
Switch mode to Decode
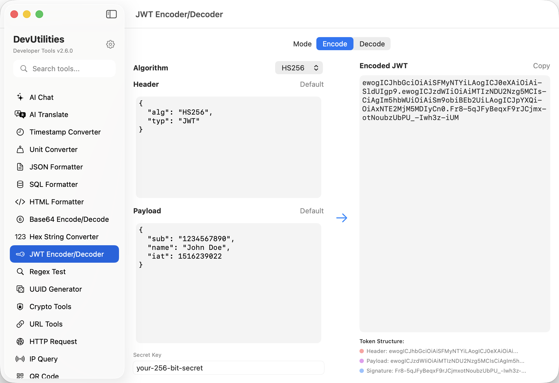(372, 44)
